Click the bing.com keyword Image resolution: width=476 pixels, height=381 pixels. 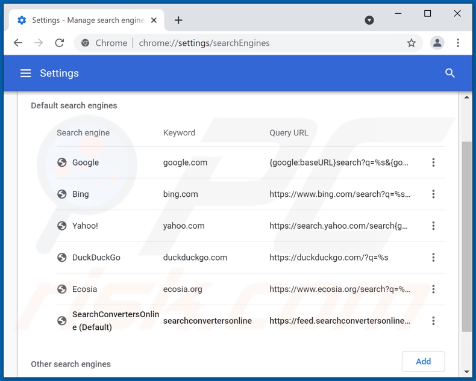point(180,194)
